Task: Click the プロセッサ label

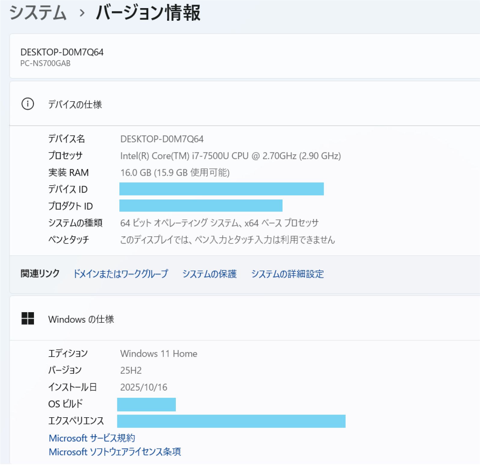Action: pos(65,156)
